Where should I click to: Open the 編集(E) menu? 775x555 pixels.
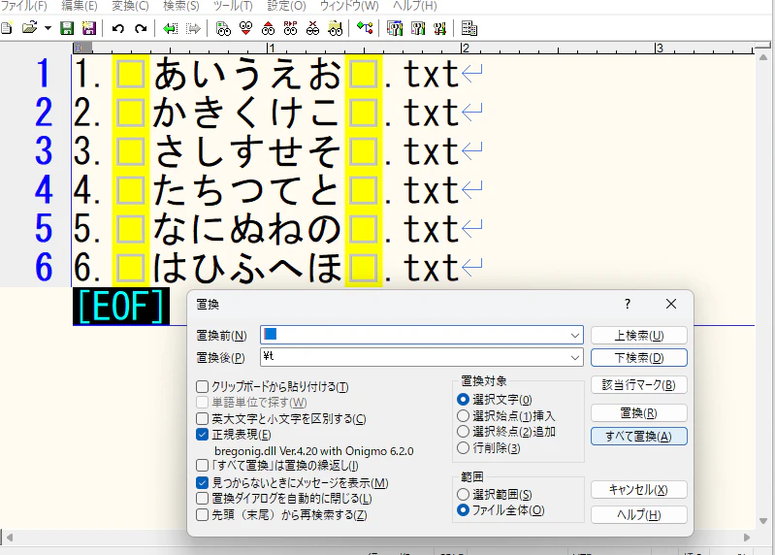click(80, 6)
